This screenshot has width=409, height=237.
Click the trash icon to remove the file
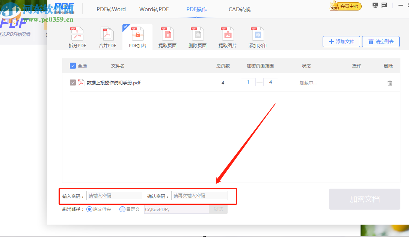[x=389, y=83]
